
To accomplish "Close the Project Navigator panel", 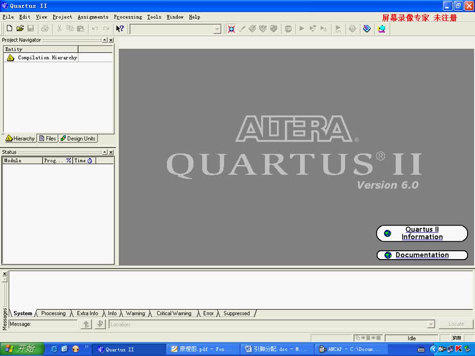I will (x=111, y=40).
